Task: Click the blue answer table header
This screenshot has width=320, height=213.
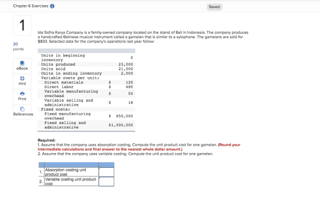Action: click(77, 165)
